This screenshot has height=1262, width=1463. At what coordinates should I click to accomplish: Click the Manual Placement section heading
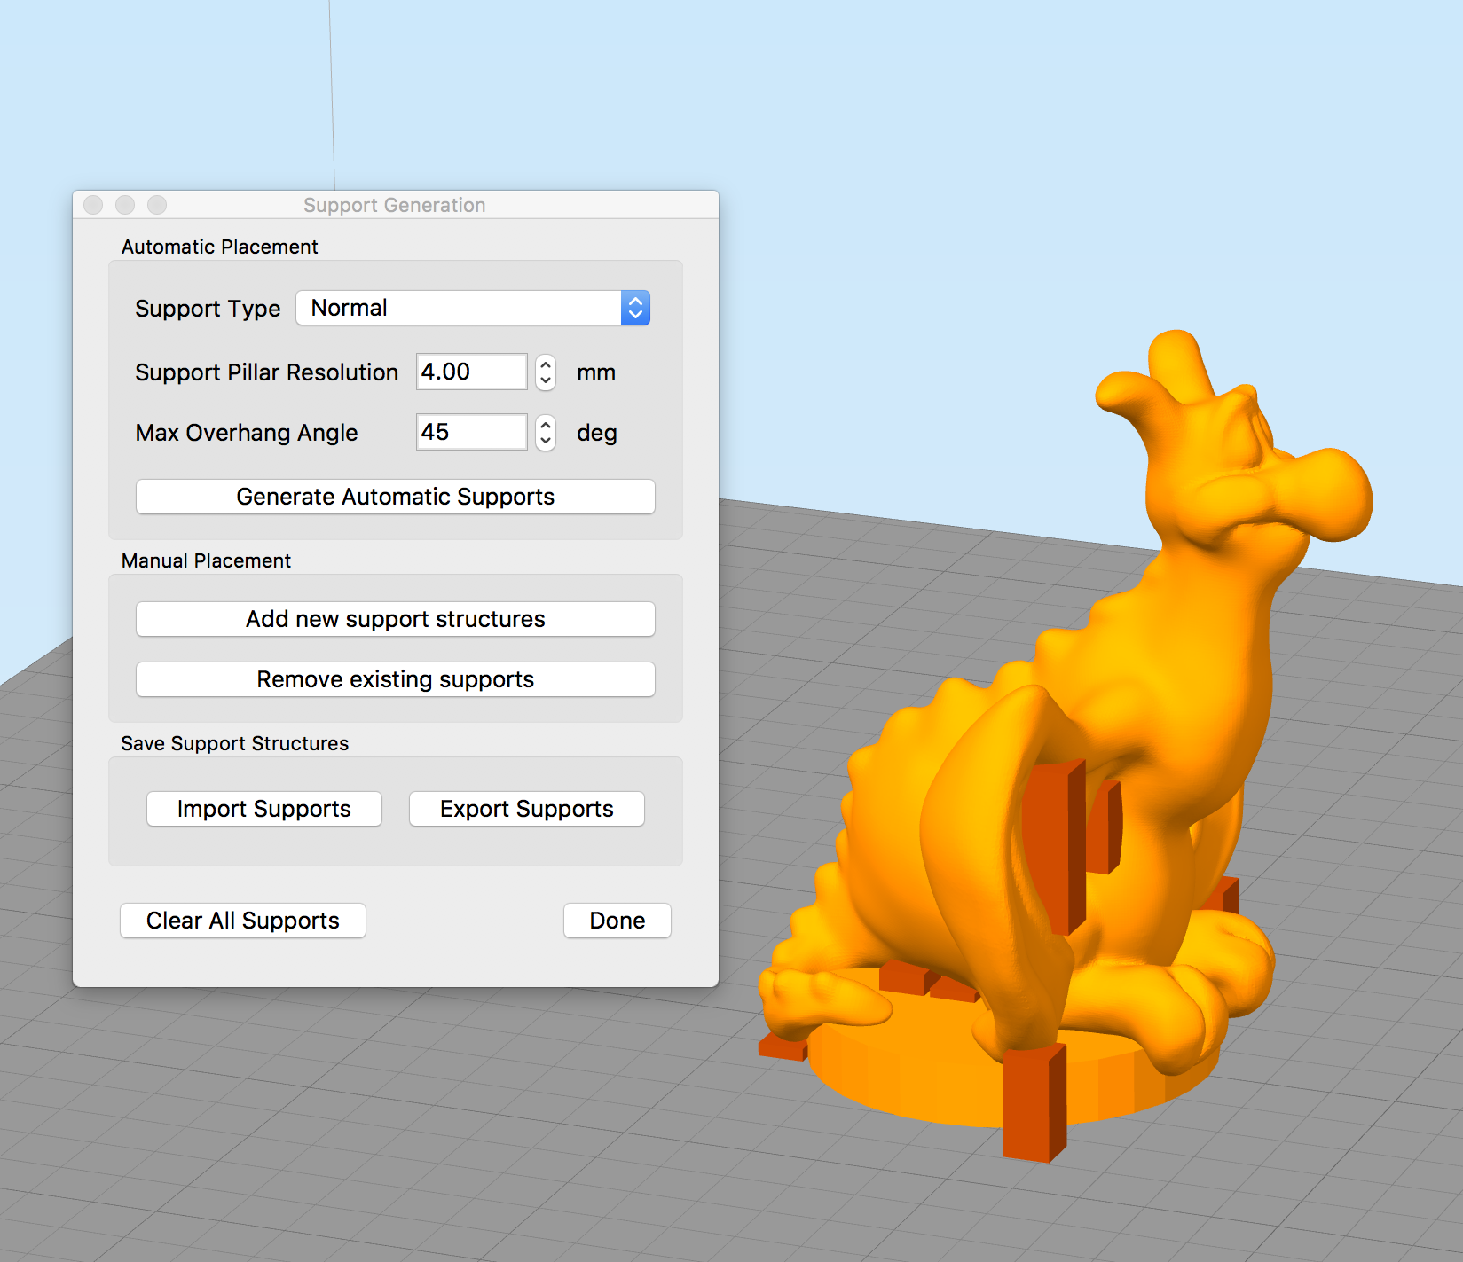coord(206,560)
